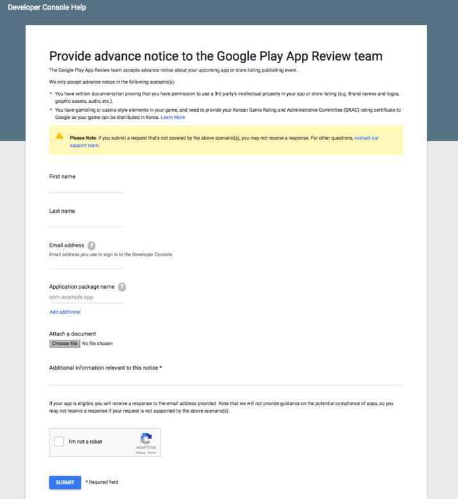
Task: Click the No file chosen label
Action: [97, 344]
